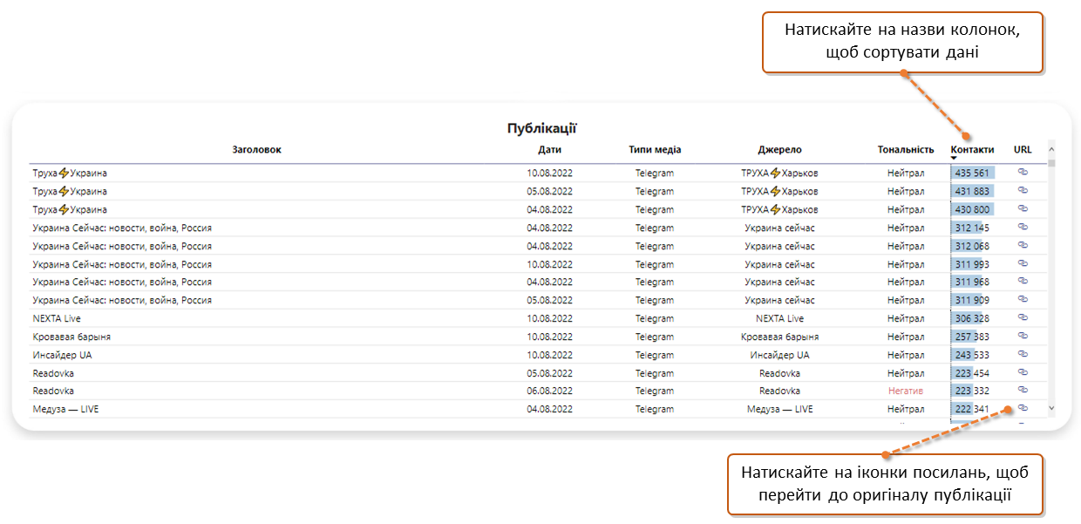
Task: Open the URL link for the 430 800 row
Action: 1023,209
